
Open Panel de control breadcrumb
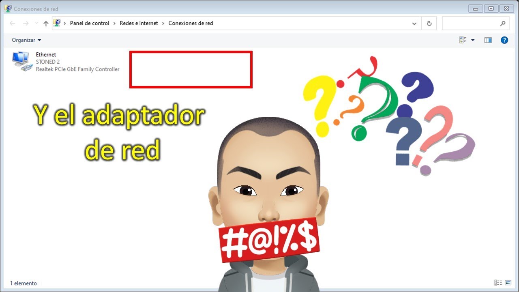tap(90, 24)
